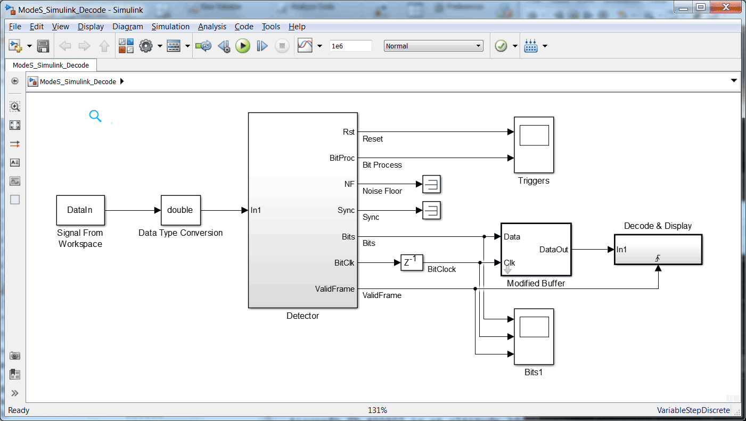This screenshot has height=421, width=746.
Task: Run the simulation with the green play icon
Action: click(x=243, y=46)
